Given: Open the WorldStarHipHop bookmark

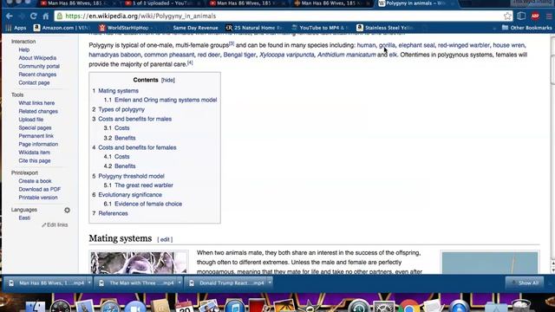Looking at the screenshot, I should pos(126,28).
